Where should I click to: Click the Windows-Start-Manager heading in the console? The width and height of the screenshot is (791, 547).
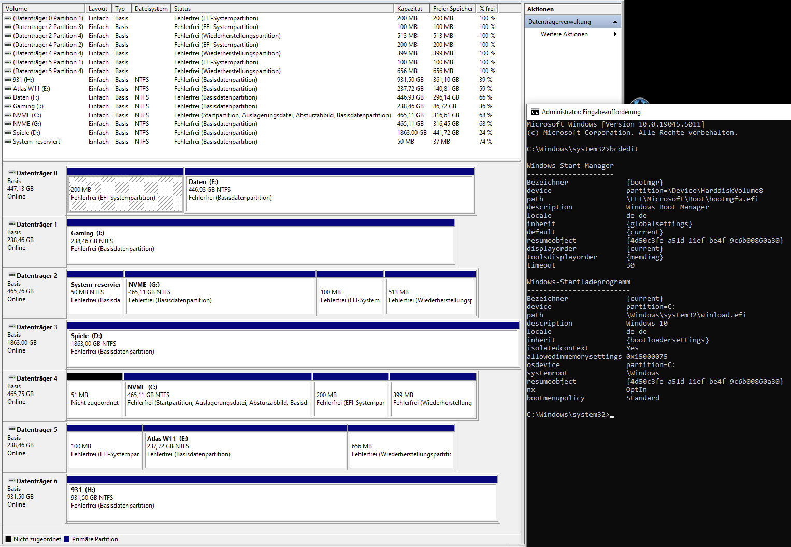[570, 166]
